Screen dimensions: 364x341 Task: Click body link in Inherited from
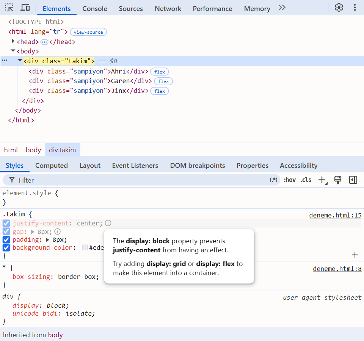click(x=55, y=335)
